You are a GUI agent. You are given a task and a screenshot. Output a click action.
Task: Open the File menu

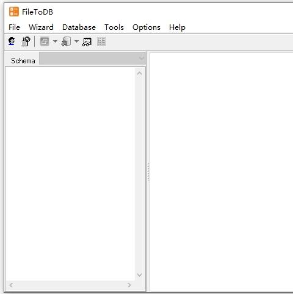point(14,27)
